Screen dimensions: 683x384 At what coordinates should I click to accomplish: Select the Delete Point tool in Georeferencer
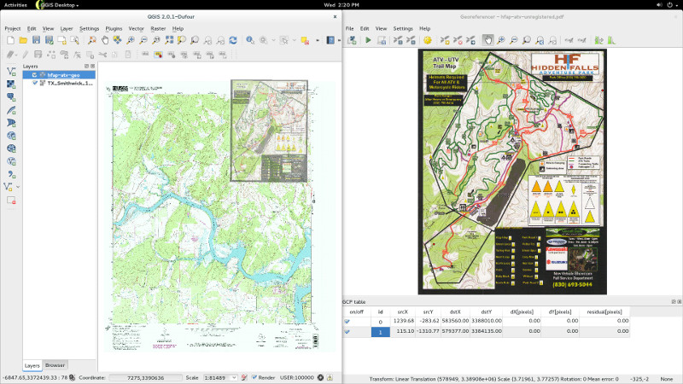tap(458, 40)
